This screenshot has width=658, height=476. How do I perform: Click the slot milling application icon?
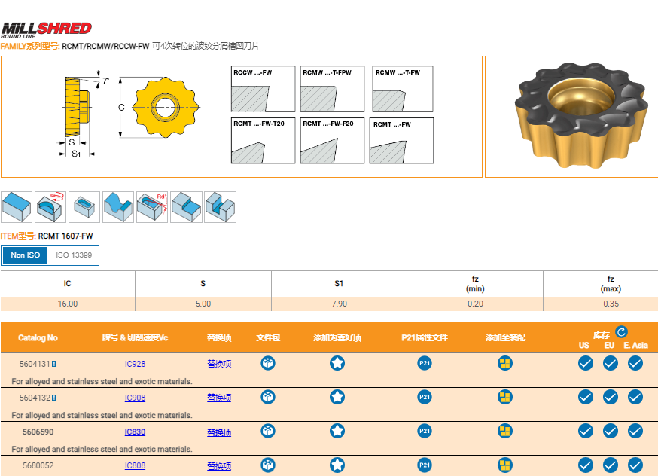pyautogui.click(x=220, y=206)
